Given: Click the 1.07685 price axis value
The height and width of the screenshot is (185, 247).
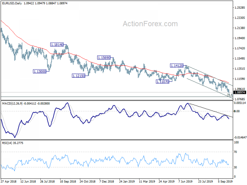Looking at the screenshot, I should 240,99.
